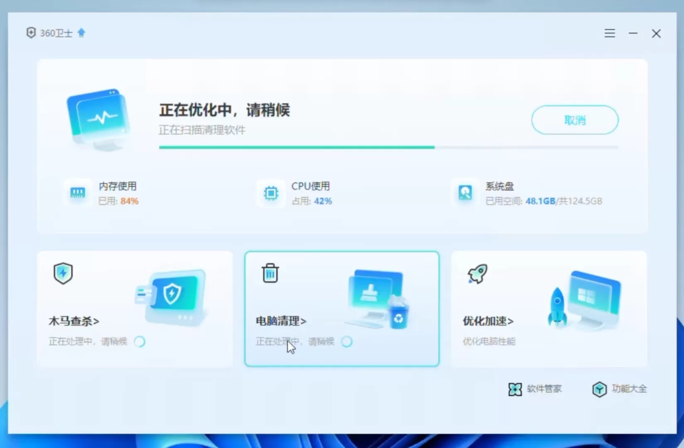This screenshot has height=448, width=684.
Task: Click the scanning status text 正在扫描清理软件
Action: (x=202, y=130)
